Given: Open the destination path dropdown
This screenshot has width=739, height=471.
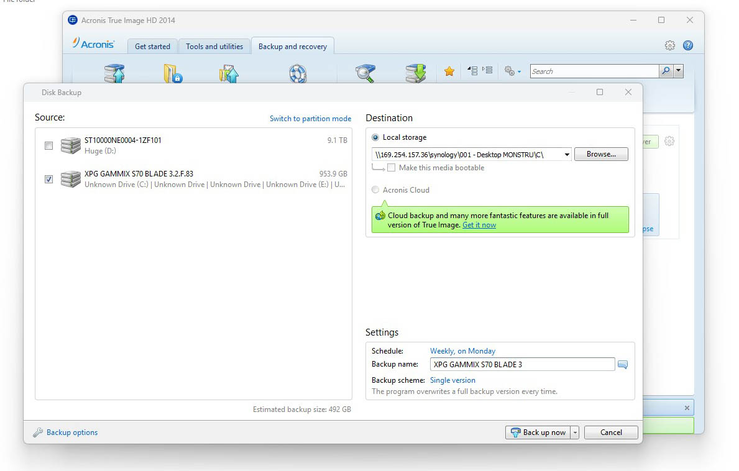Looking at the screenshot, I should (x=566, y=155).
